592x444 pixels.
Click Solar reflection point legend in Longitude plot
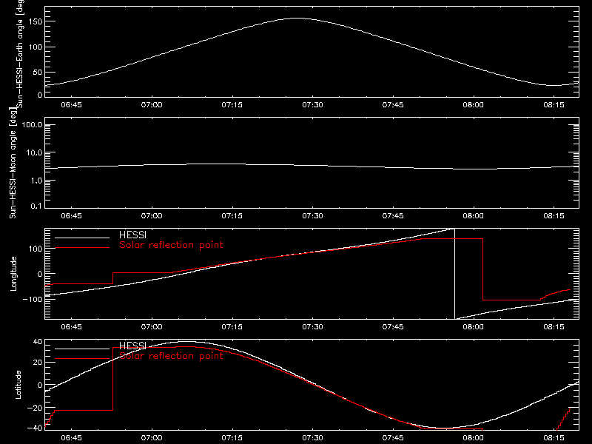click(171, 245)
